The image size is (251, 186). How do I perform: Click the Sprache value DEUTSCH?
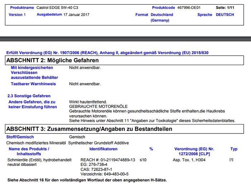point(225,15)
